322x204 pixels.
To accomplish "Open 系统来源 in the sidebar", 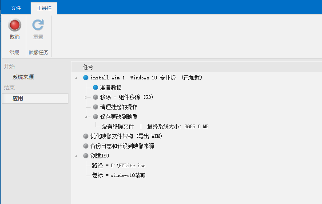I will (23, 77).
